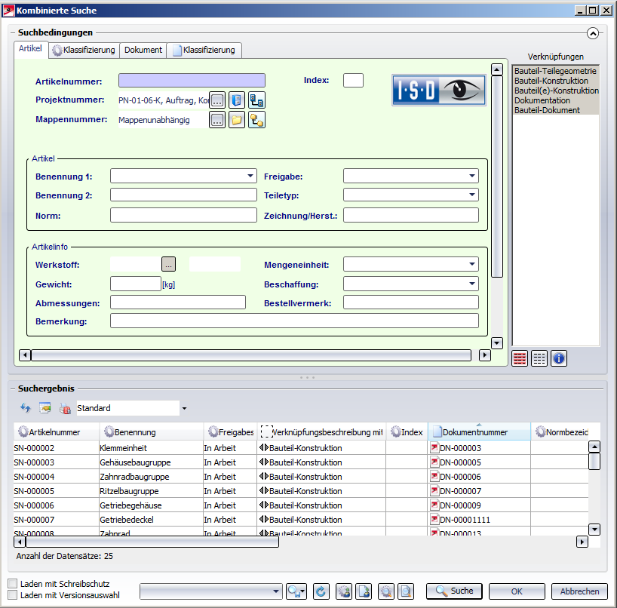The height and width of the screenshot is (608, 617).
Task: Click the Abbrechen button
Action: (x=579, y=591)
